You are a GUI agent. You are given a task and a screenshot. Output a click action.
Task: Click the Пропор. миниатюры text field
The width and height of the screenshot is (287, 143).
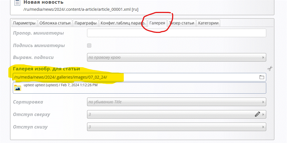pos(176,33)
